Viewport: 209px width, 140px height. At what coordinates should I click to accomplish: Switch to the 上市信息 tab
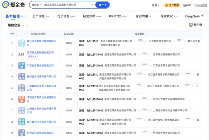pyautogui.click(x=41, y=16)
